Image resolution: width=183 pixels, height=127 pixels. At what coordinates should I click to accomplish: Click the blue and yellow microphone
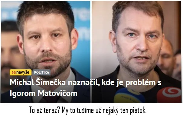(129, 96)
